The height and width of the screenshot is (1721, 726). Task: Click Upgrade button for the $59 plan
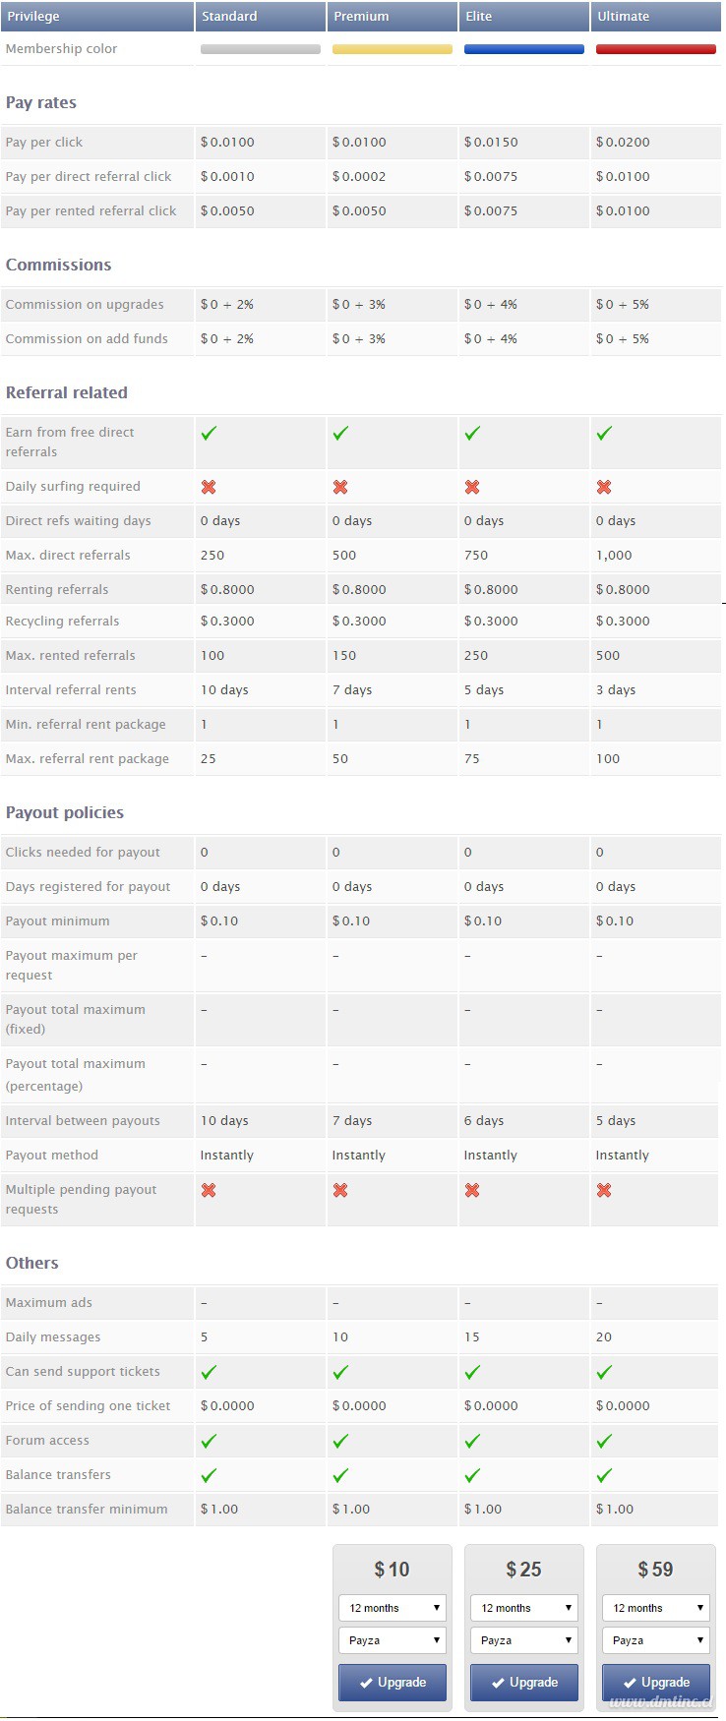(x=656, y=1683)
